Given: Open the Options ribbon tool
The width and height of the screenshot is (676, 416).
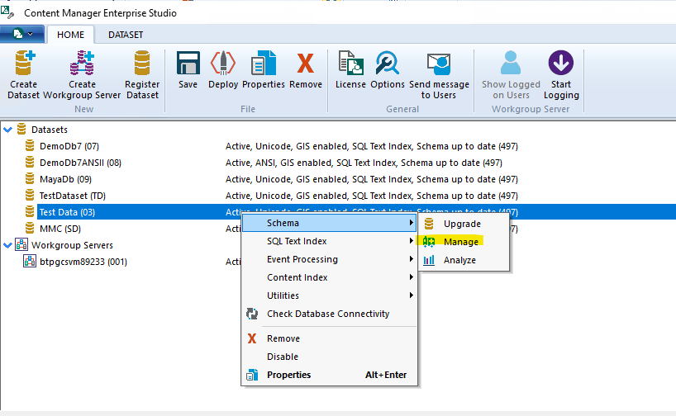Looking at the screenshot, I should (387, 63).
